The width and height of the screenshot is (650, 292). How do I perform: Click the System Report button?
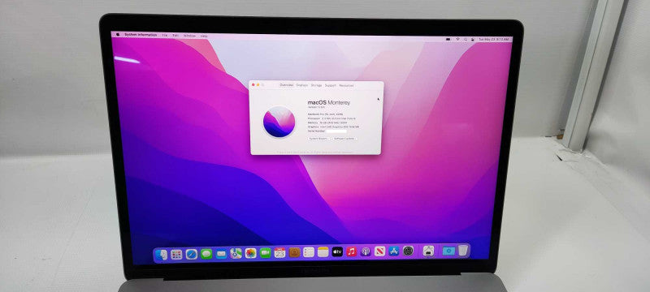(318, 139)
